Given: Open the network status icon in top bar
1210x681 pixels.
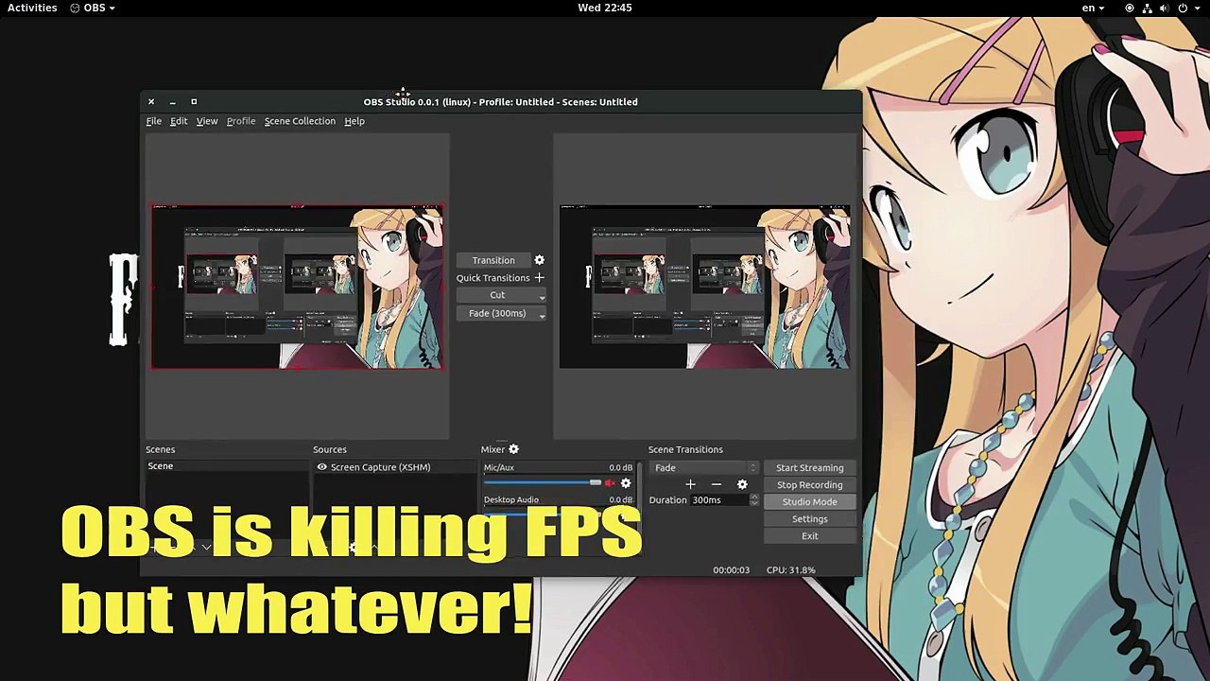Looking at the screenshot, I should pyautogui.click(x=1147, y=8).
